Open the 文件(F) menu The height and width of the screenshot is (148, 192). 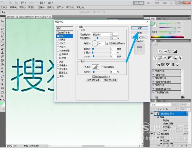click(x=4, y=7)
